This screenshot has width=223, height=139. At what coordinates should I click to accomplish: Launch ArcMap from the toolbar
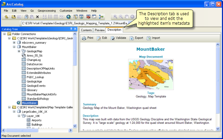(x=69, y=17)
